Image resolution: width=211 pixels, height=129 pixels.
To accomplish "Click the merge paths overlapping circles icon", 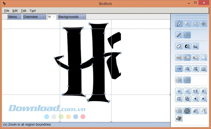I will 179,46.
